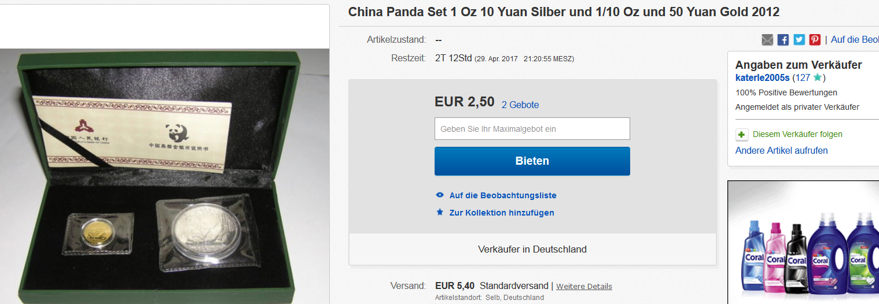Click the star icon beside Kollektion hinzufügen
The height and width of the screenshot is (304, 879).
pyautogui.click(x=440, y=212)
